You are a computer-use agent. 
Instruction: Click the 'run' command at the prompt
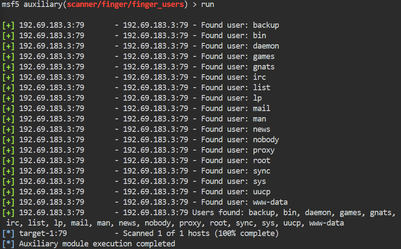207,4
